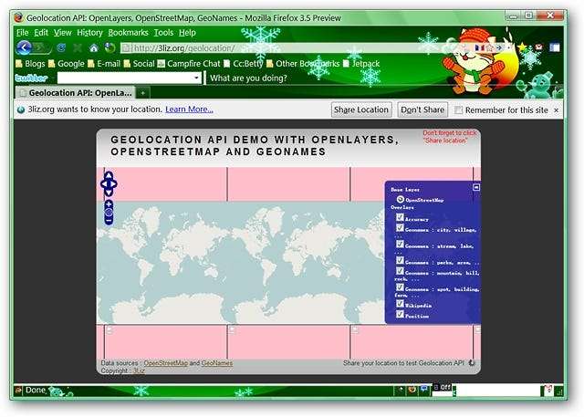Click the new tab plus button
The image size is (584, 417).
[x=143, y=93]
